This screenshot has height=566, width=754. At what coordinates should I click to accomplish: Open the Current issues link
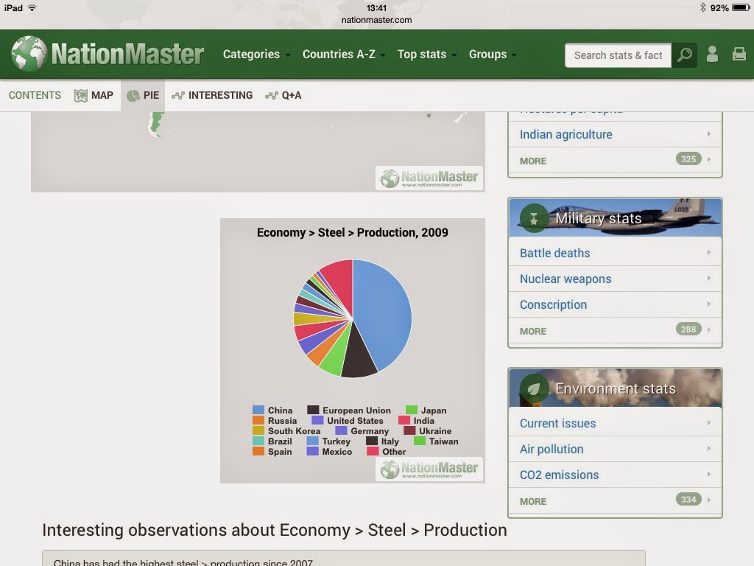point(558,424)
